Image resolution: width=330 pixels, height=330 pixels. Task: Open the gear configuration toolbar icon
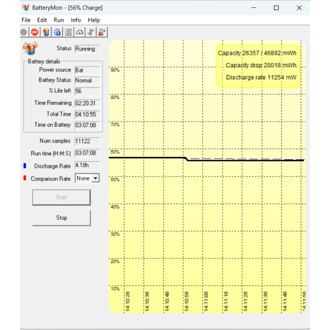point(57,32)
